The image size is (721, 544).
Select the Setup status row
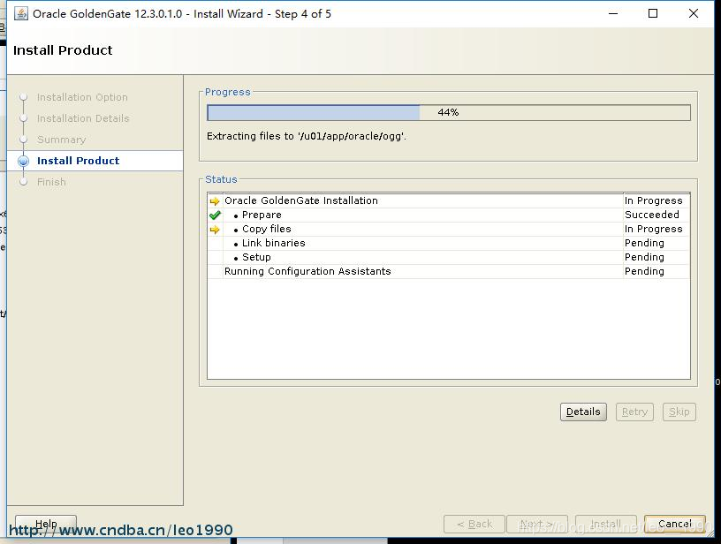tap(448, 257)
